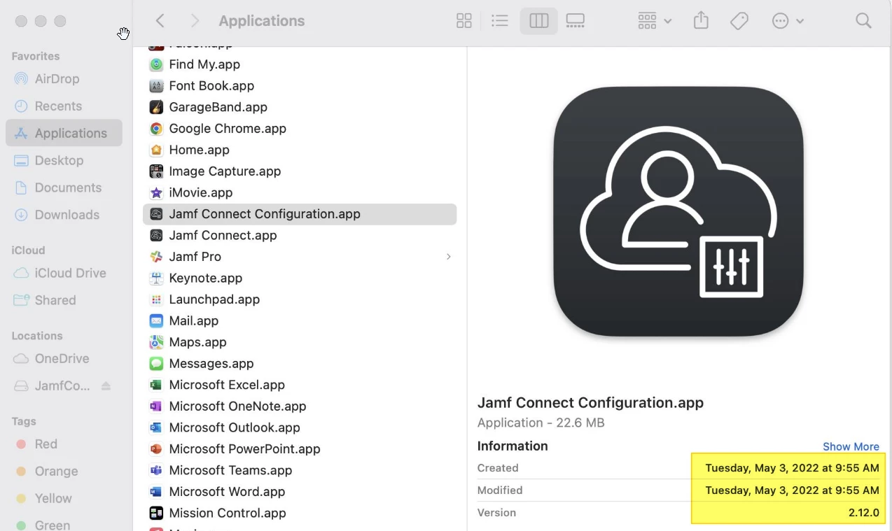The width and height of the screenshot is (892, 531).
Task: Select the Jamf Pro folder icon
Action: coord(156,257)
